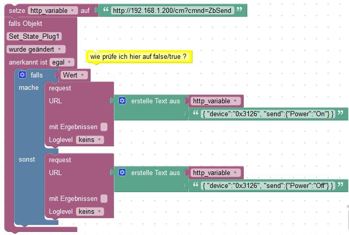This screenshot has width=349, height=235.
Task: Open gear icon on 'erstelle Text aus' with Power On
Action: tap(122, 101)
